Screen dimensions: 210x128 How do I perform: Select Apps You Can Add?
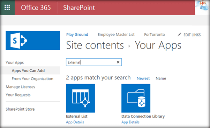[28, 71]
